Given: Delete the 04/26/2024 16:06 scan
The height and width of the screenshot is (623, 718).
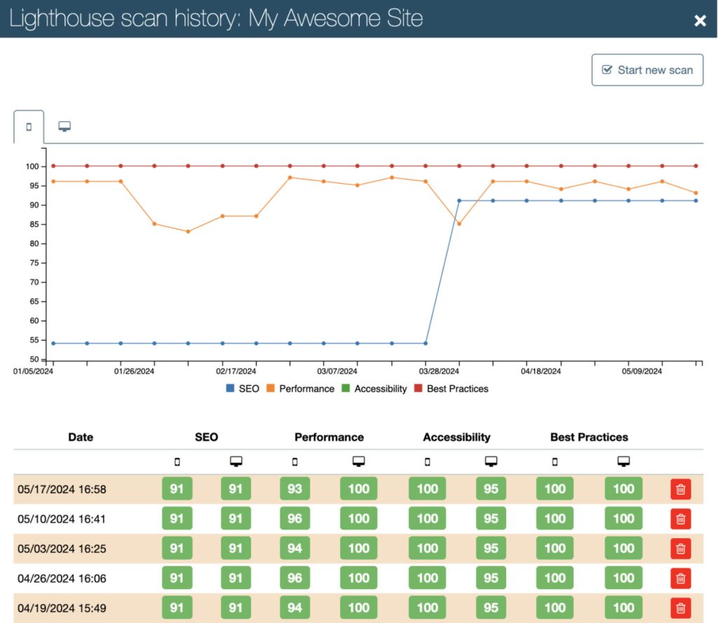Looking at the screenshot, I should point(680,579).
